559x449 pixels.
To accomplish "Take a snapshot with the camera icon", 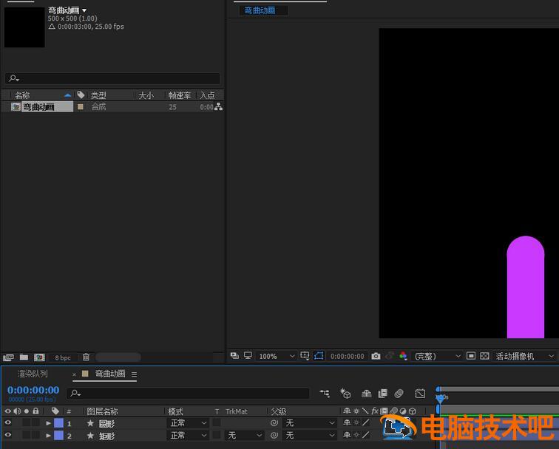I will pyautogui.click(x=376, y=356).
